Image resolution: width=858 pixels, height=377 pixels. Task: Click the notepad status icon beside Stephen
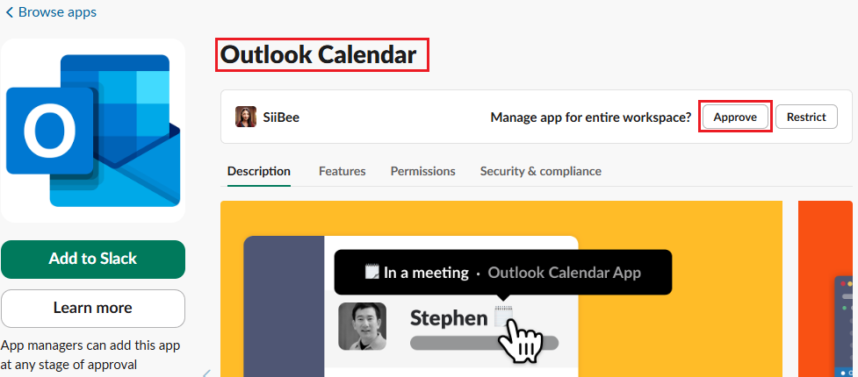pyautogui.click(x=502, y=315)
